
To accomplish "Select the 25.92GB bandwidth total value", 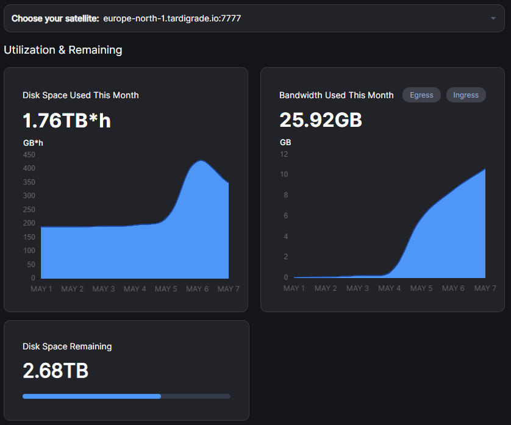I will pyautogui.click(x=321, y=120).
